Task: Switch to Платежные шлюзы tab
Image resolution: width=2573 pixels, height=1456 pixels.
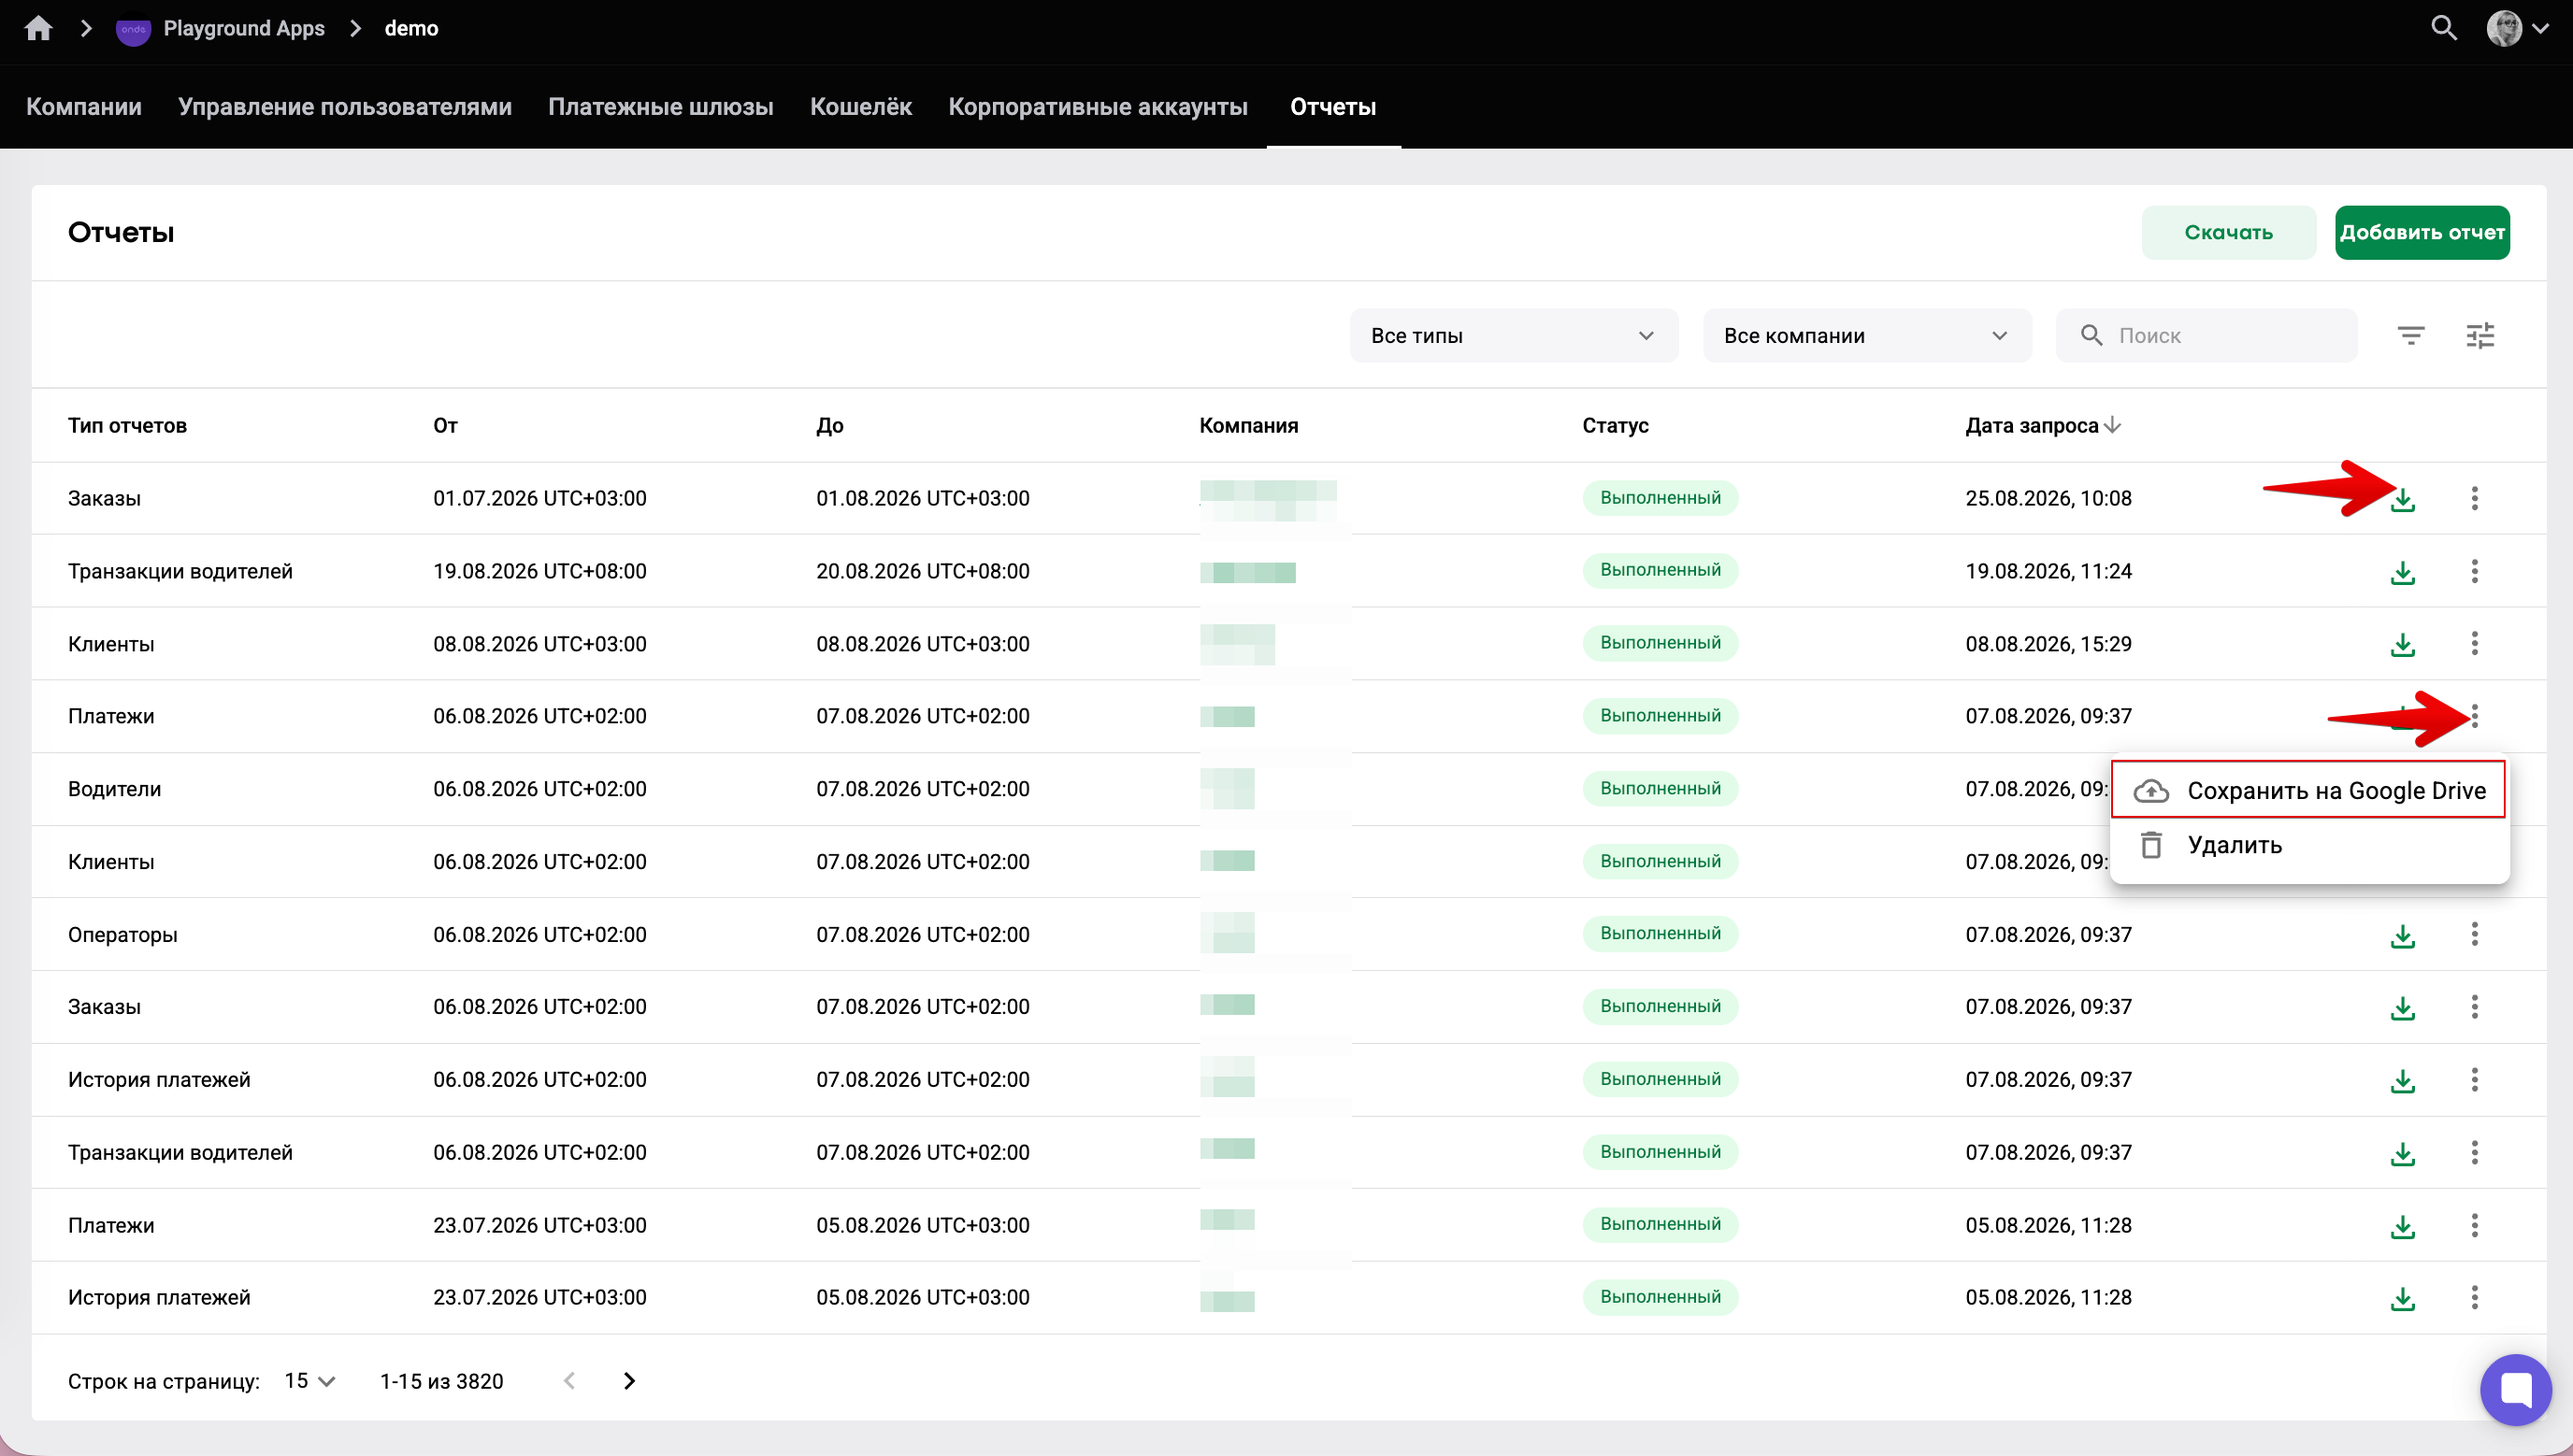Action: pos(660,107)
